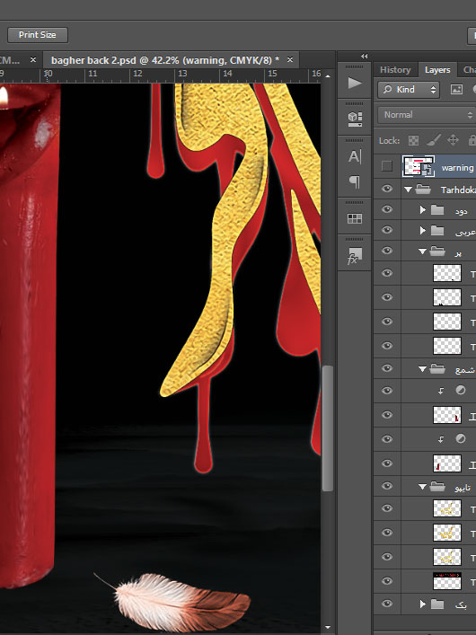Open the 3D panel cube icon
This screenshot has width=476, height=635.
click(355, 119)
